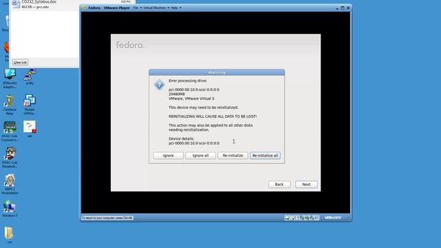Click the Next button in Fedora installer
441x248 pixels.
click(306, 185)
